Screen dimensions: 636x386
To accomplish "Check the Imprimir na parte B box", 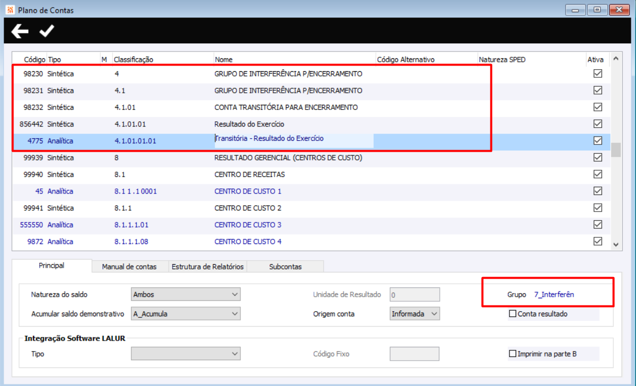I will [x=513, y=353].
